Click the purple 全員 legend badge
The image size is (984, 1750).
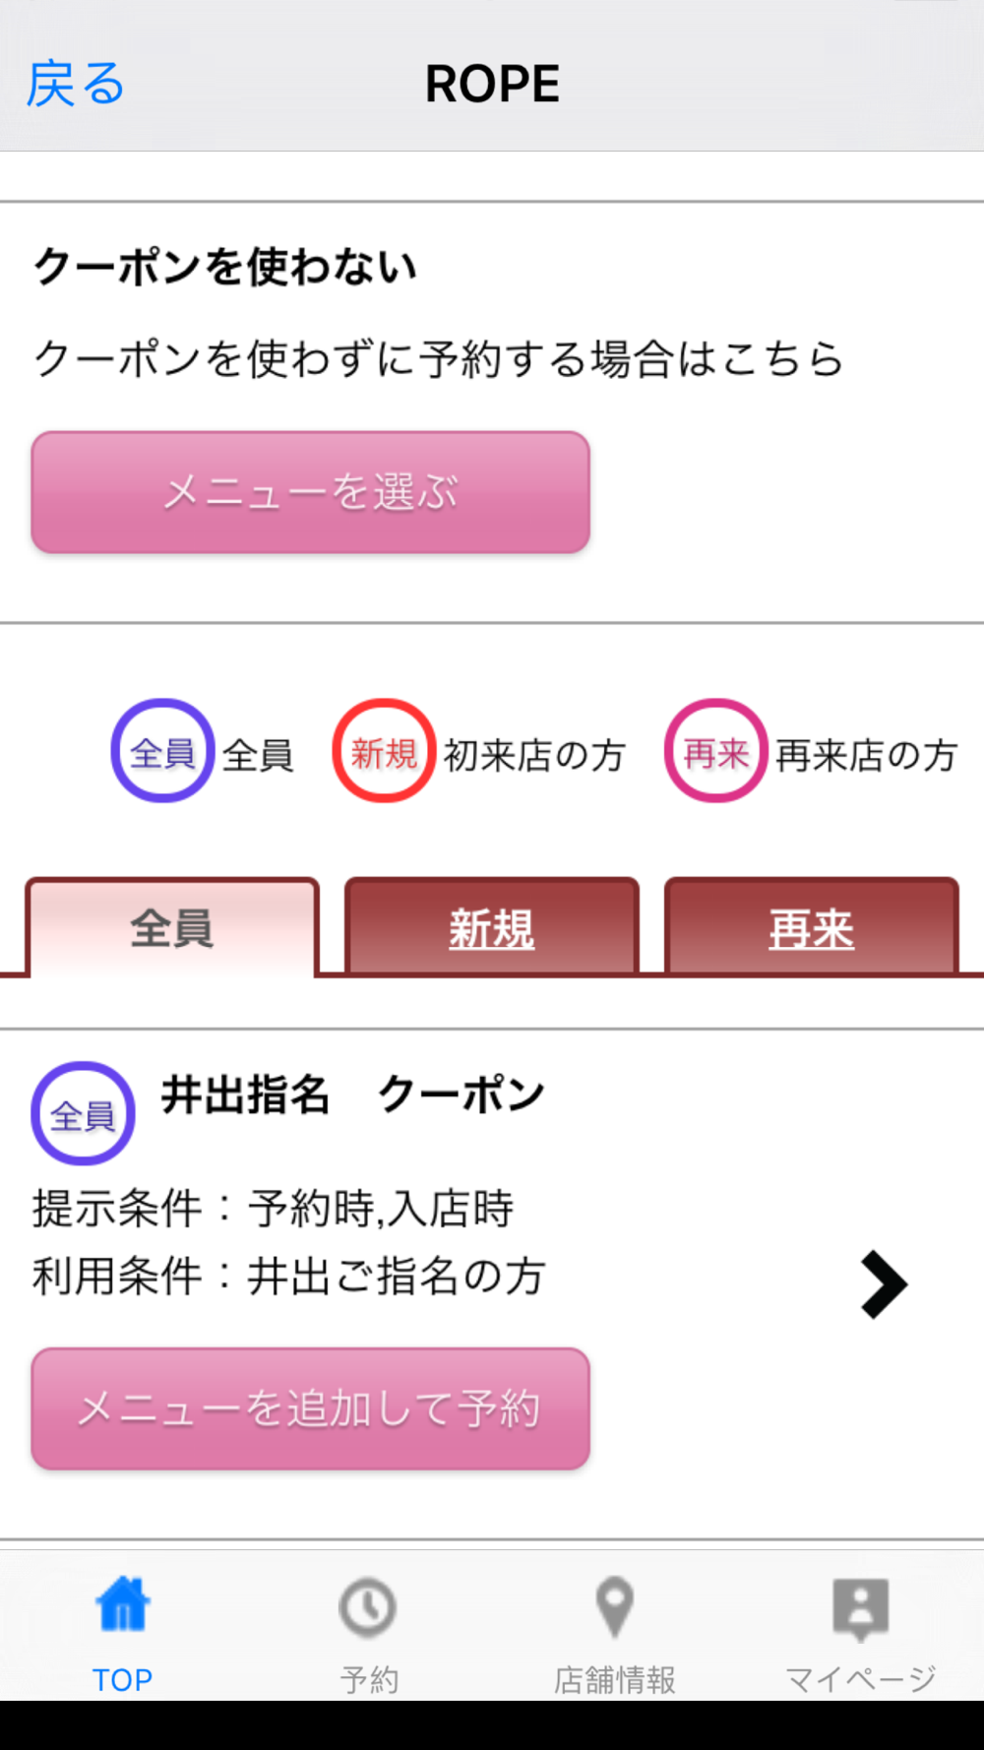click(162, 751)
